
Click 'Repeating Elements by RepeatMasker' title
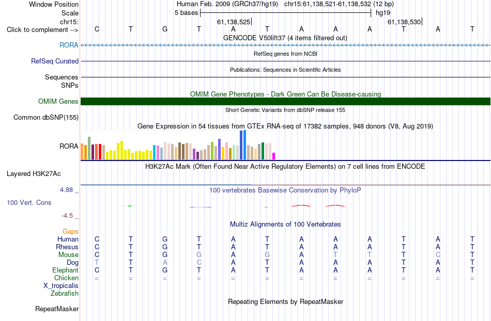click(x=286, y=301)
